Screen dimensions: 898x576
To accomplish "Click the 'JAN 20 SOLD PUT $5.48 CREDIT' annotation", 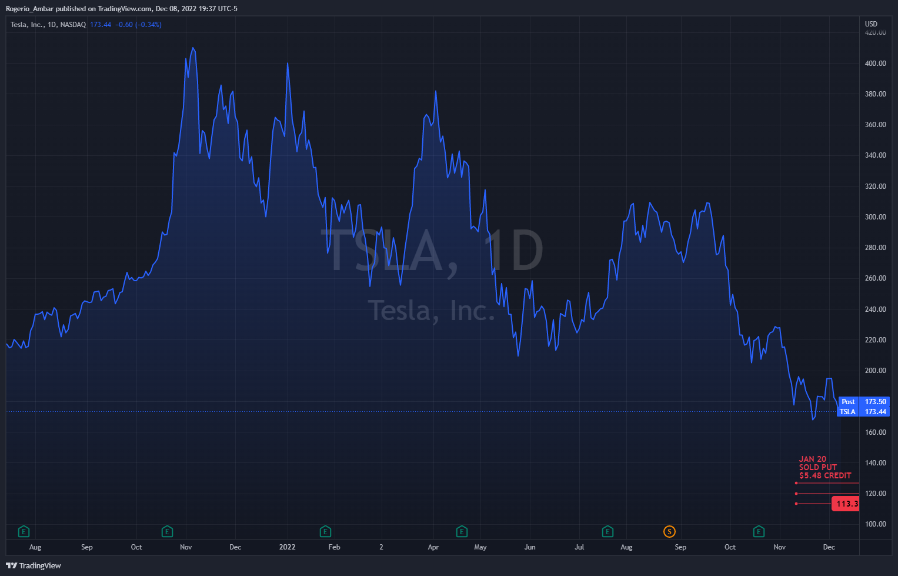I will point(824,467).
